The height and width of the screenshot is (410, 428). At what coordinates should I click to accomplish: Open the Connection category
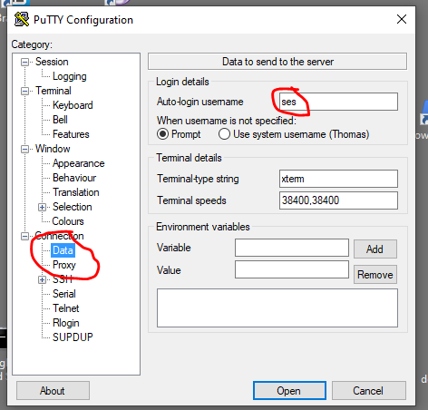click(x=59, y=236)
